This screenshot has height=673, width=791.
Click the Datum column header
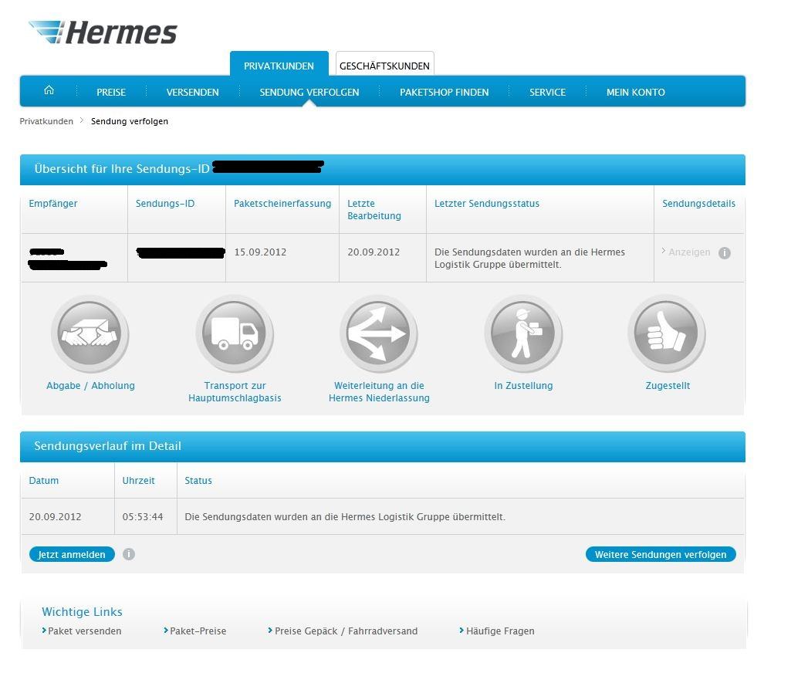click(x=43, y=480)
